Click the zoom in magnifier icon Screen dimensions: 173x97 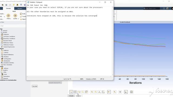click(x=92, y=92)
